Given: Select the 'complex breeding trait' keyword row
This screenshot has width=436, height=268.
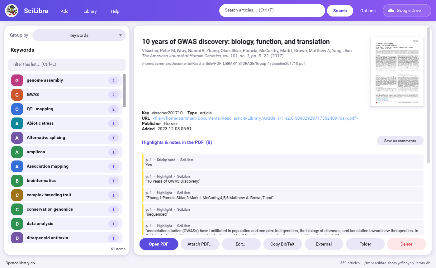Looking at the screenshot, I should [65, 195].
